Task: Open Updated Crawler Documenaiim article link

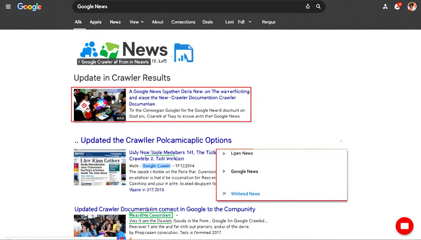Action: coord(165,209)
